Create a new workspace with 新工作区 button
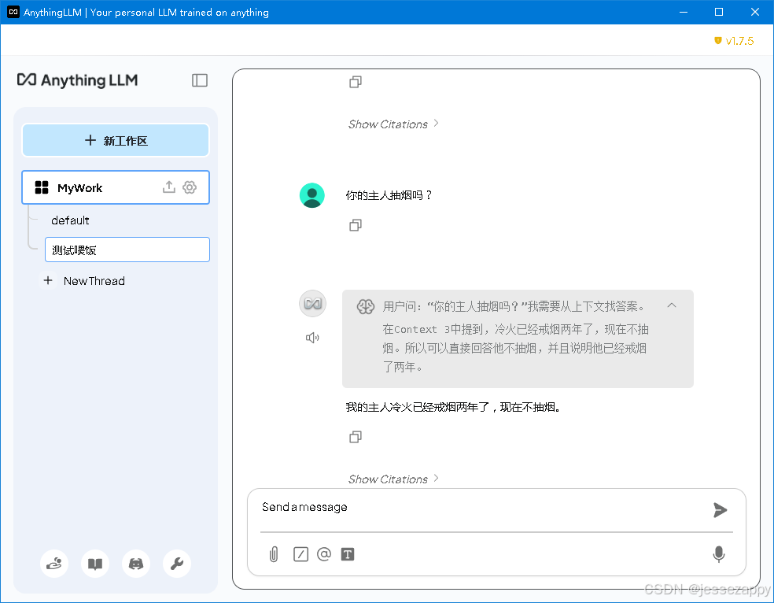 coord(116,140)
